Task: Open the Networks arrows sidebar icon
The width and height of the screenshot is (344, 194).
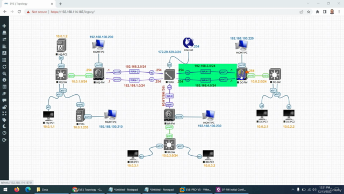Action: [4, 39]
